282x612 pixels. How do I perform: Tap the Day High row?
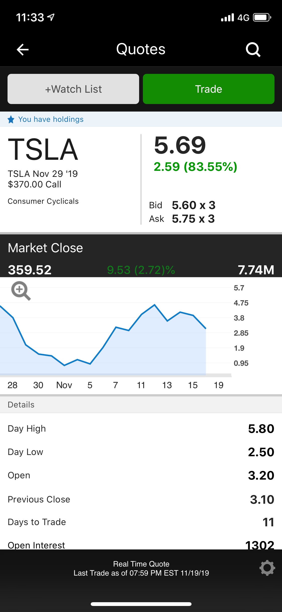[141, 429]
